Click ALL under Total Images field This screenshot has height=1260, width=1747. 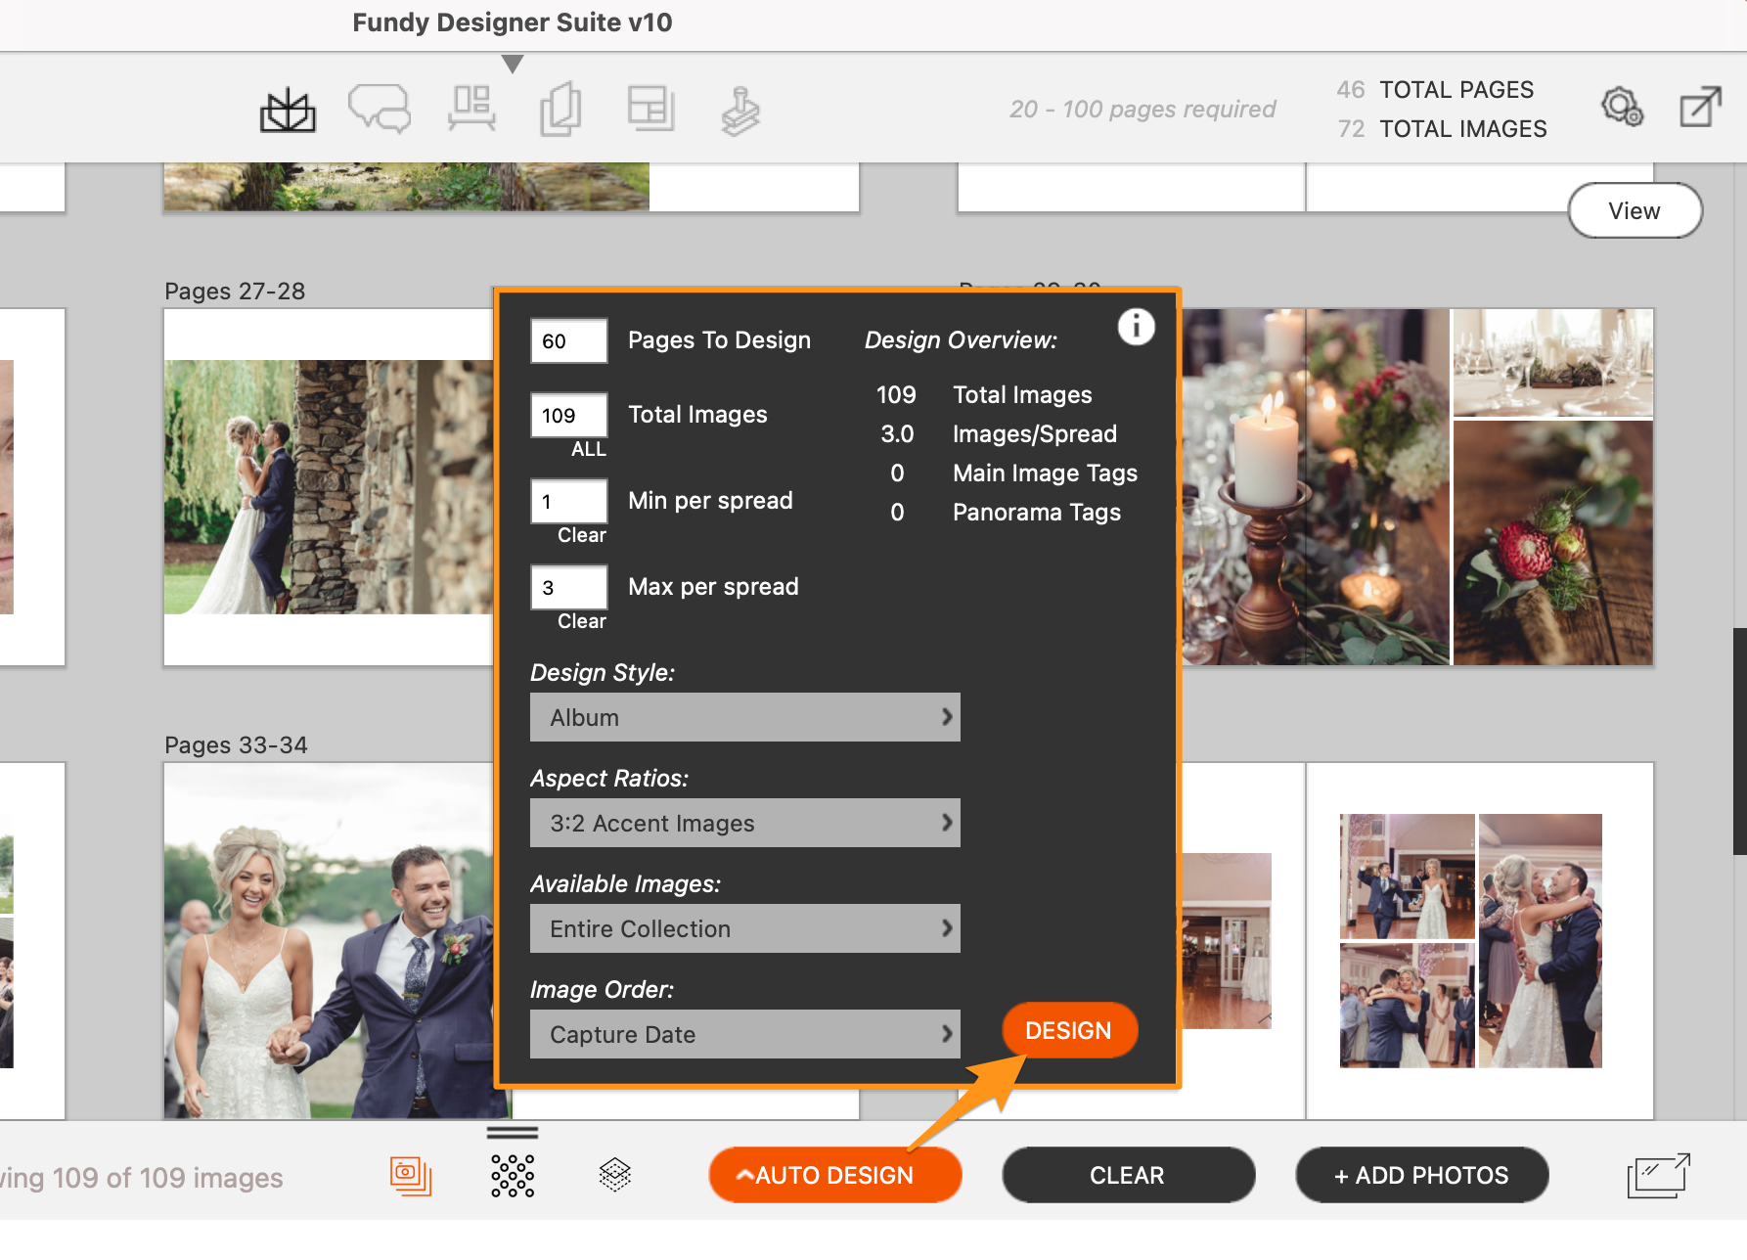tap(588, 449)
